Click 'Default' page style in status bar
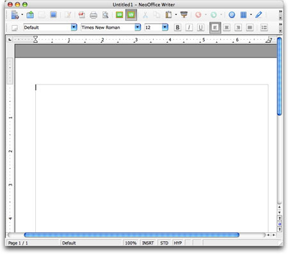This screenshot has height=254, width=288. (x=92, y=243)
